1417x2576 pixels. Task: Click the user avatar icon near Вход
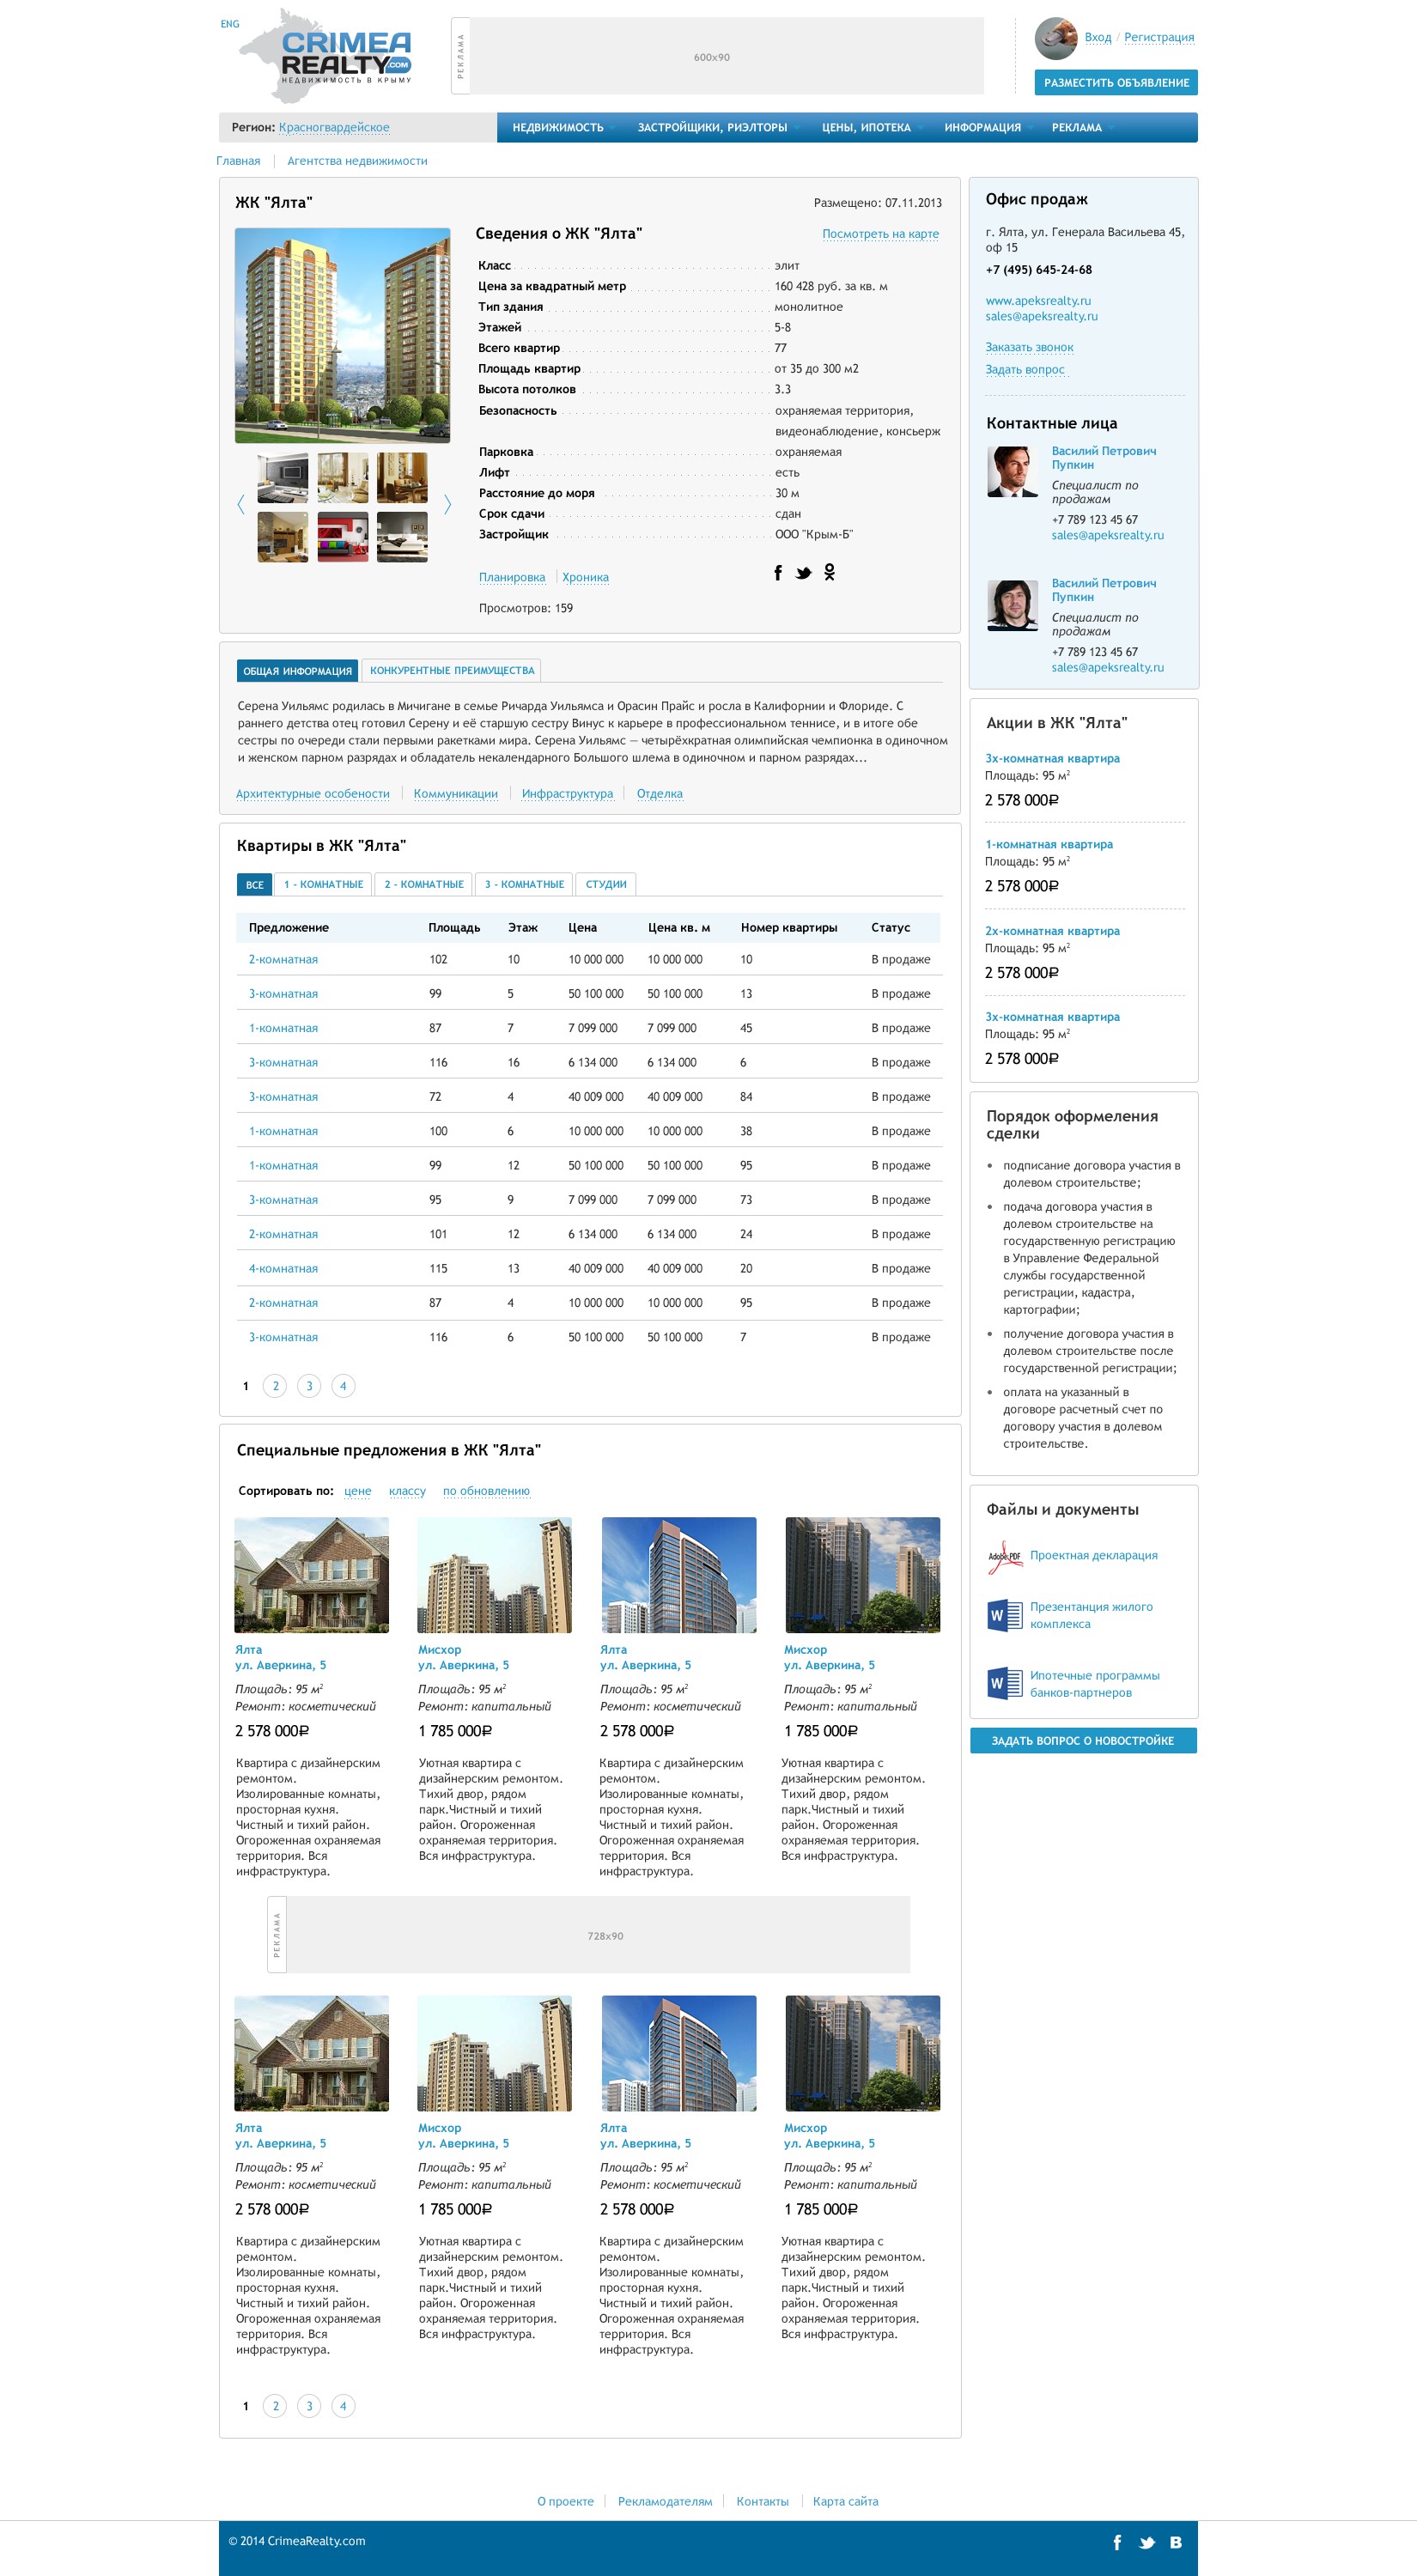(x=1055, y=38)
